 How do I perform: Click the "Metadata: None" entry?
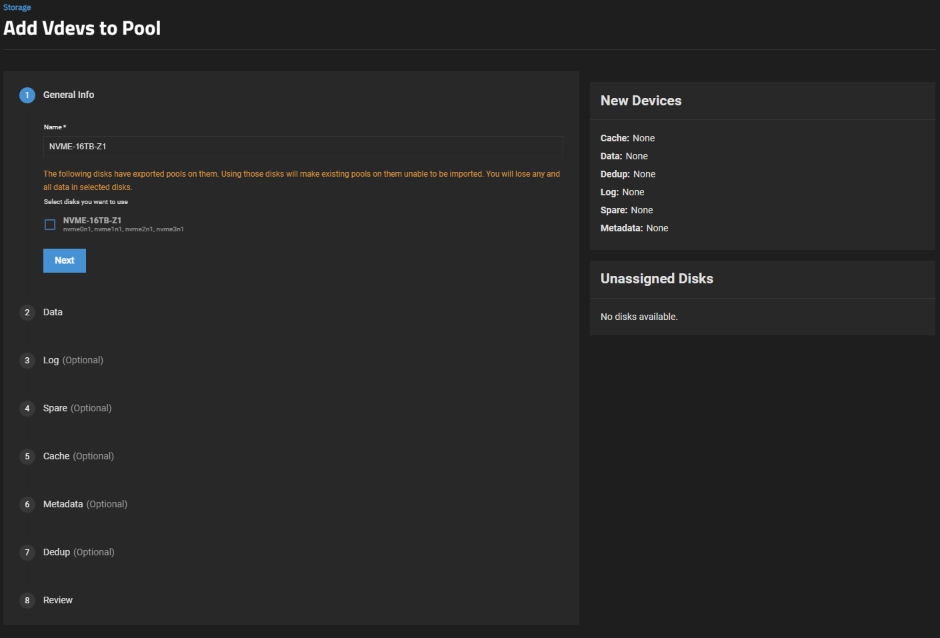click(635, 228)
